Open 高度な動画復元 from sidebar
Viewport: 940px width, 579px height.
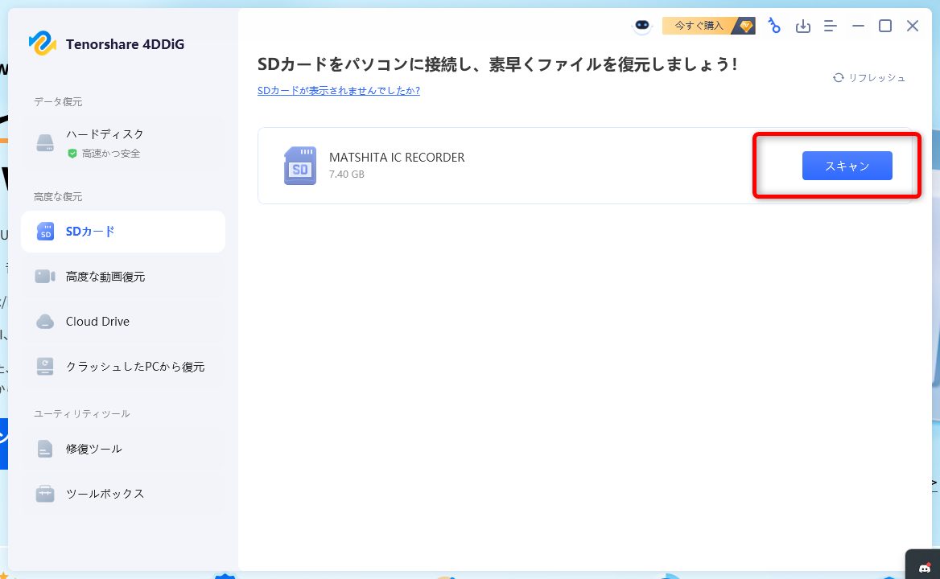click(x=105, y=277)
